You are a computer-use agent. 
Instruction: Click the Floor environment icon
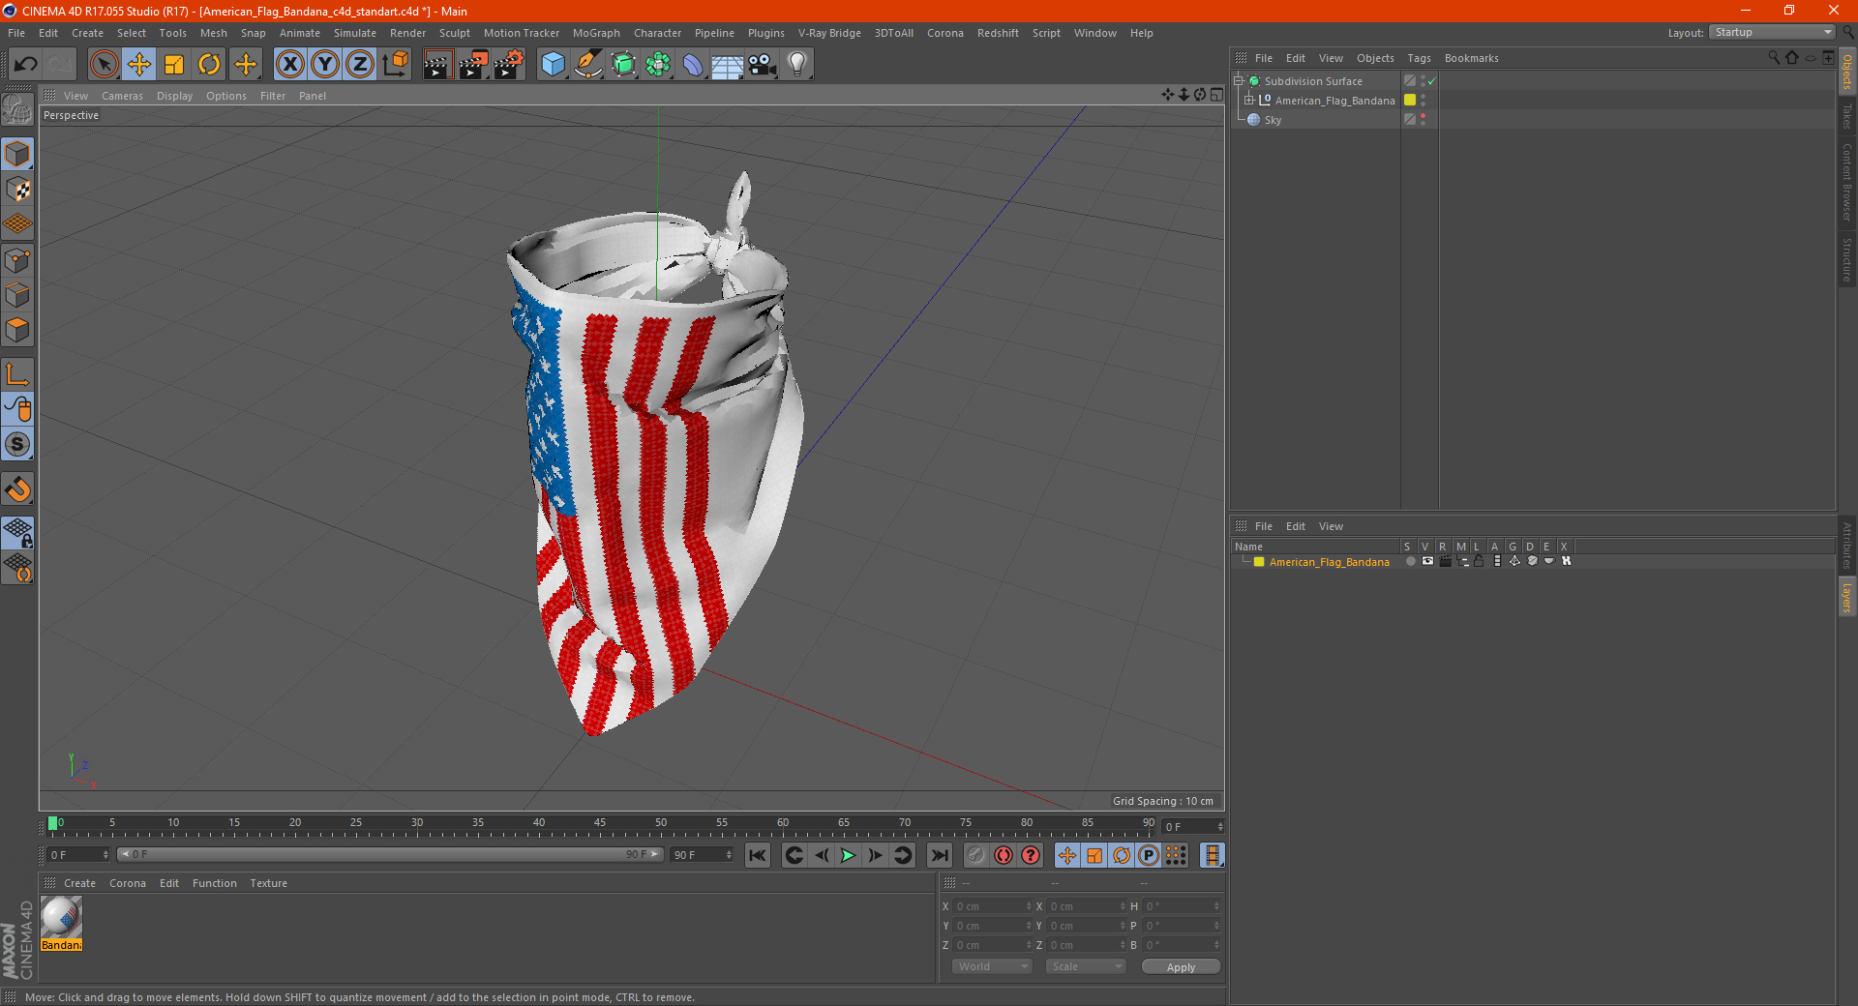point(728,65)
